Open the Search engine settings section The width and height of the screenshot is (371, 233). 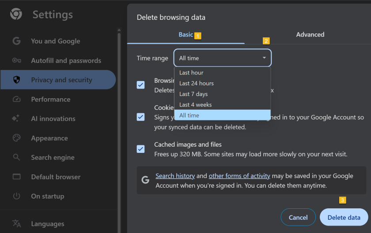click(x=53, y=157)
